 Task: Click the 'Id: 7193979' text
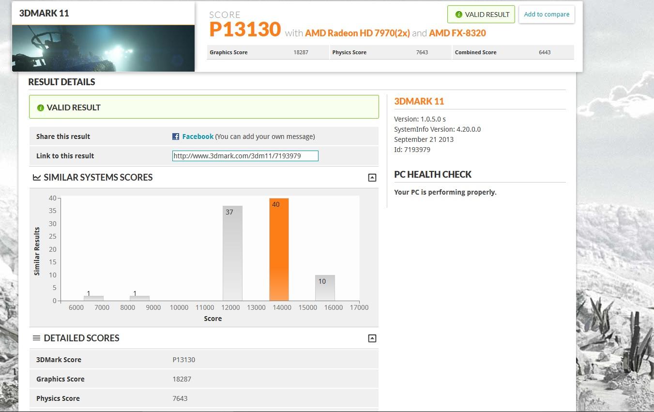pos(412,150)
